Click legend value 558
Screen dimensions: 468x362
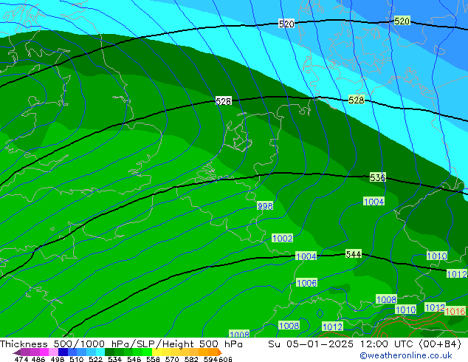coord(153,359)
